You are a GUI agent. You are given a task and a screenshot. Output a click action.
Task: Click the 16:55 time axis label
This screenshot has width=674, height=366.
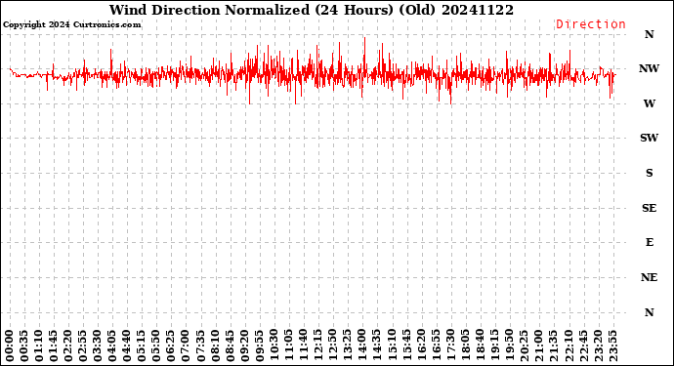pyautogui.click(x=436, y=346)
